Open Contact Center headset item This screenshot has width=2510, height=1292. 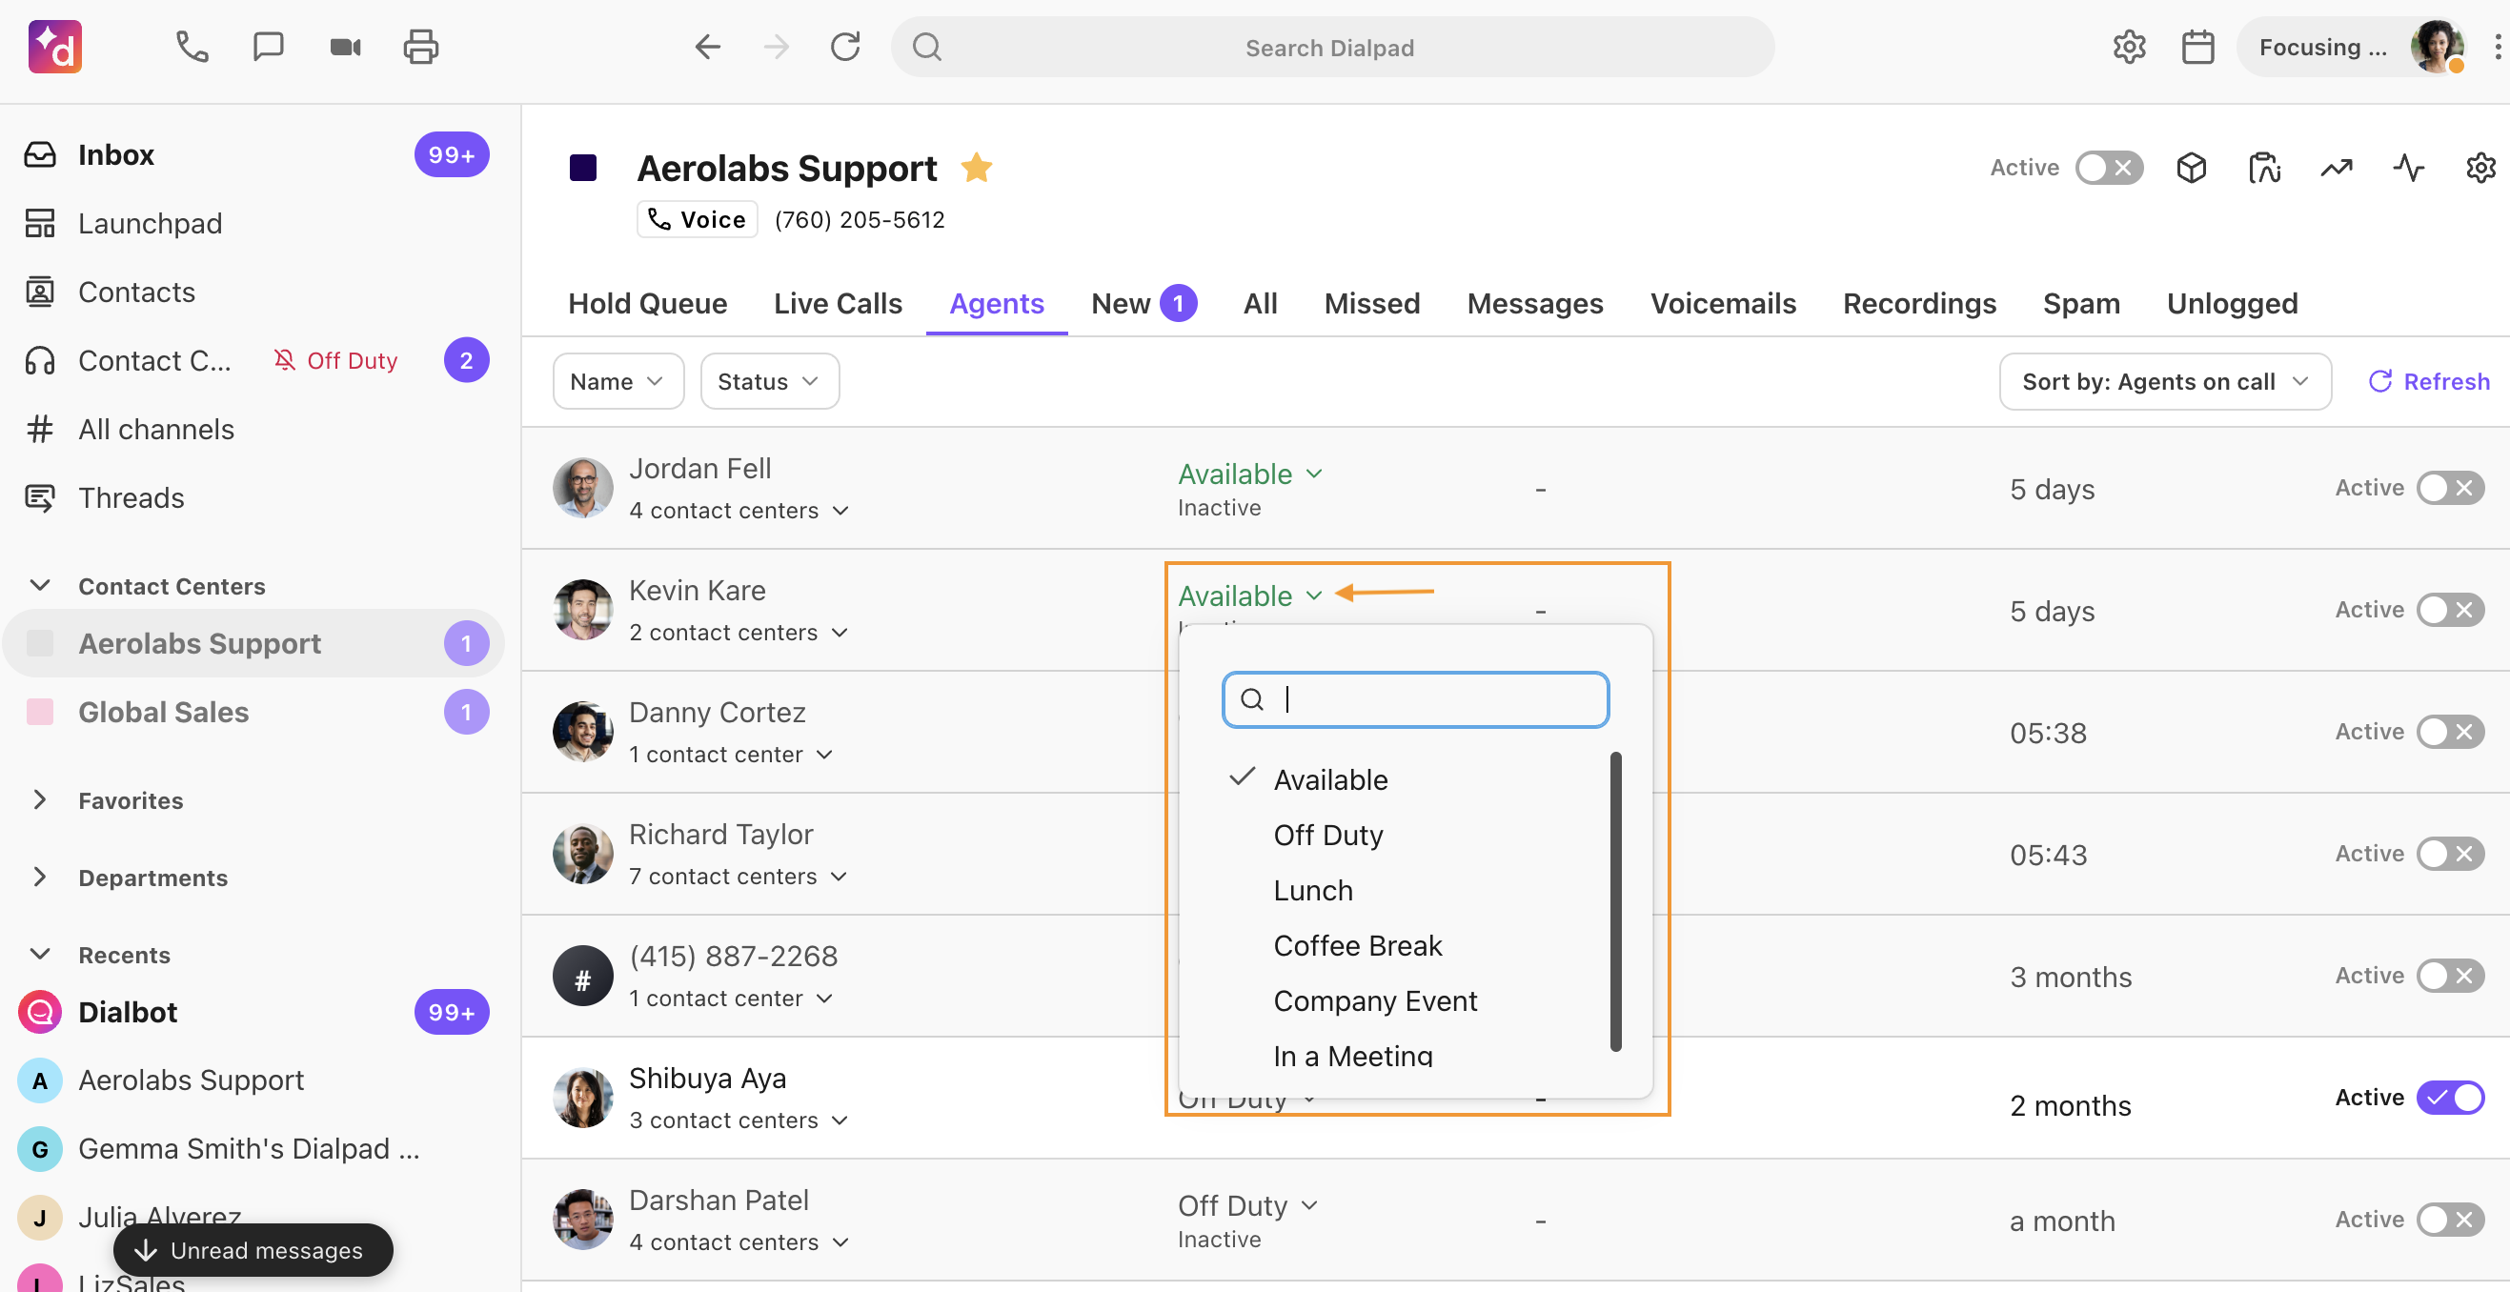(x=255, y=360)
